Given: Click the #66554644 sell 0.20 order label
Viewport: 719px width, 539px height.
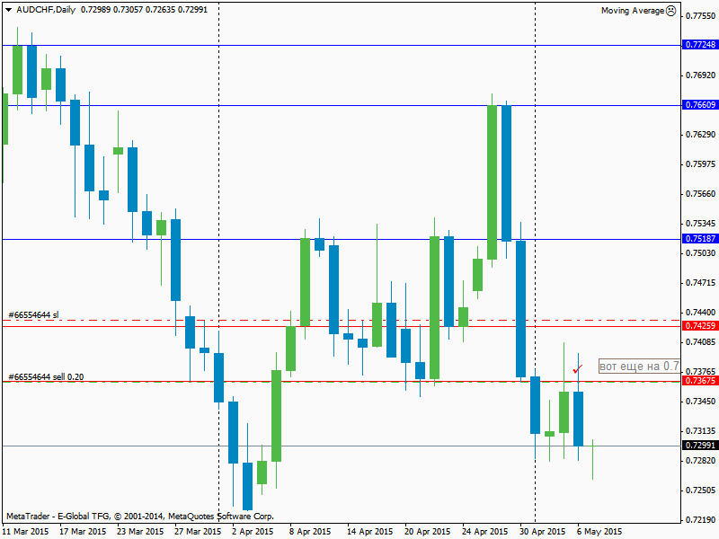Looking at the screenshot, I should (46, 376).
